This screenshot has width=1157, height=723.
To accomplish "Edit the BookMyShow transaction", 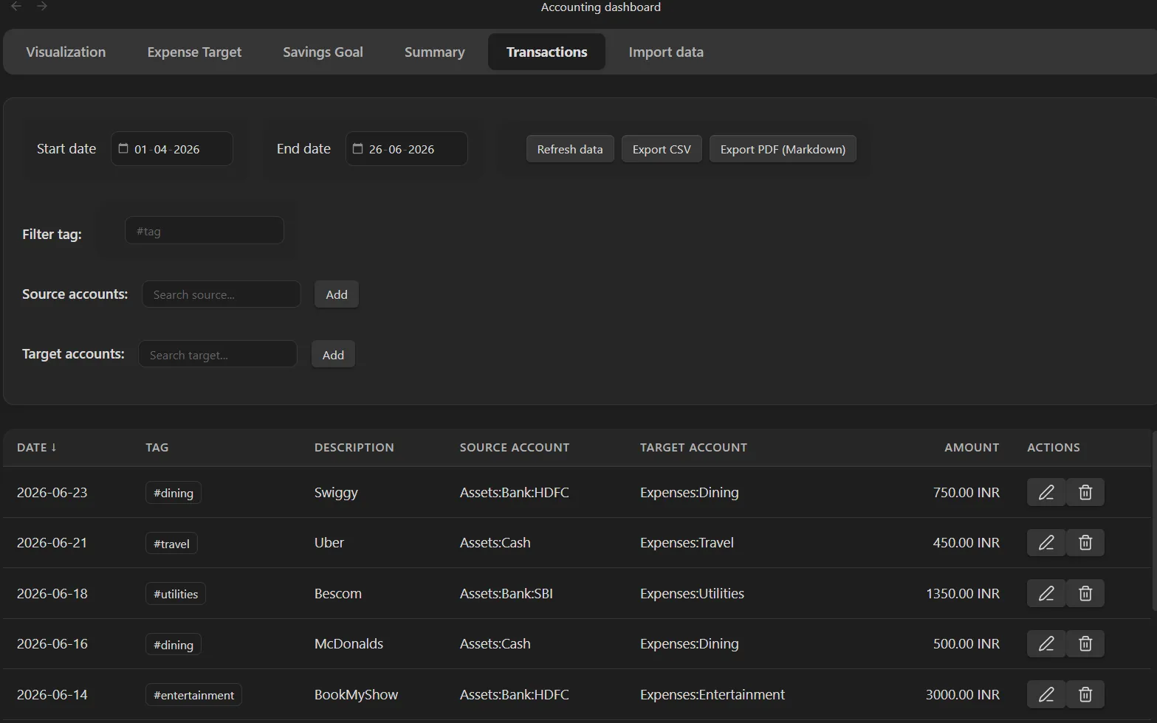I will tap(1046, 694).
